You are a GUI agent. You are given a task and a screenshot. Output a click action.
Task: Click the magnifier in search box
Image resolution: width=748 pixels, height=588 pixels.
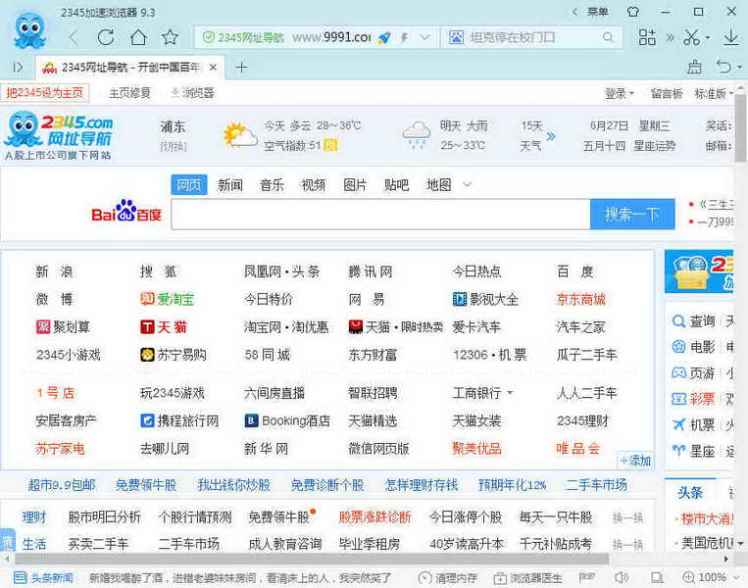608,37
